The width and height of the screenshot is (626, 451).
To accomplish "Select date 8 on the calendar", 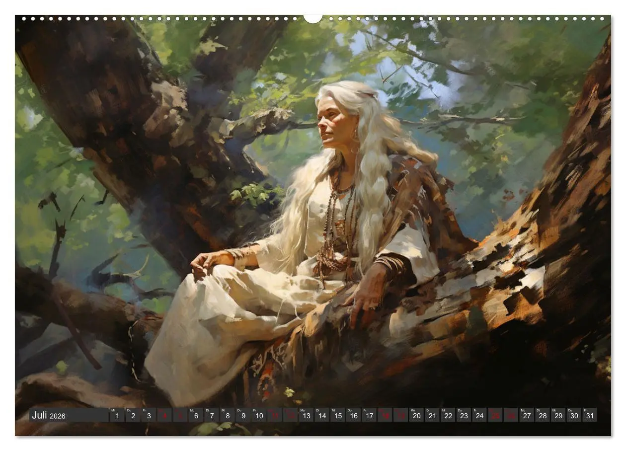I will pyautogui.click(x=227, y=415).
